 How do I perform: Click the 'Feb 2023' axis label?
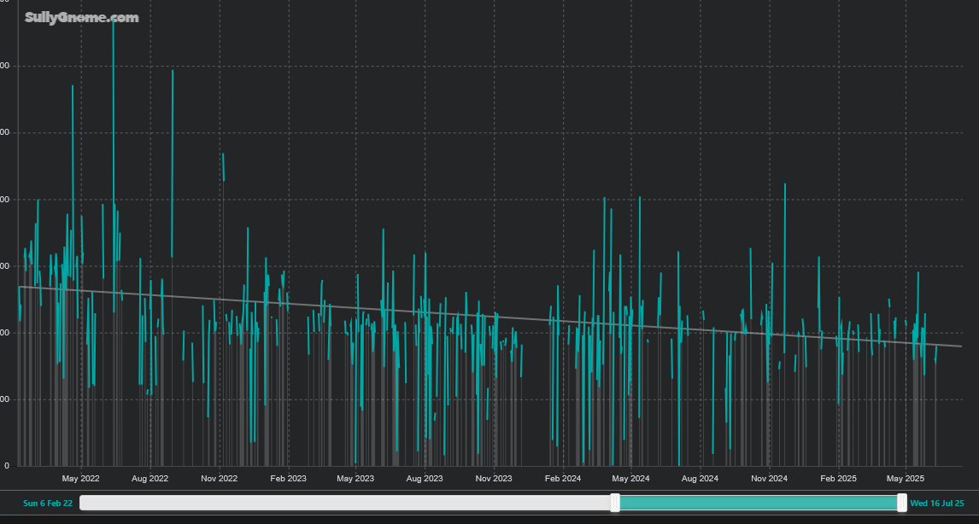[289, 479]
